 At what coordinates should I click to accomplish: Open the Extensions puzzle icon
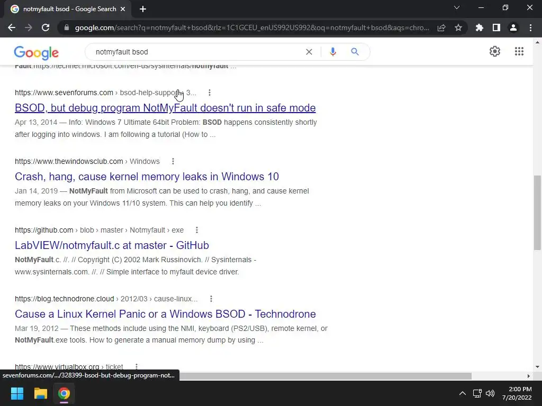point(480,27)
